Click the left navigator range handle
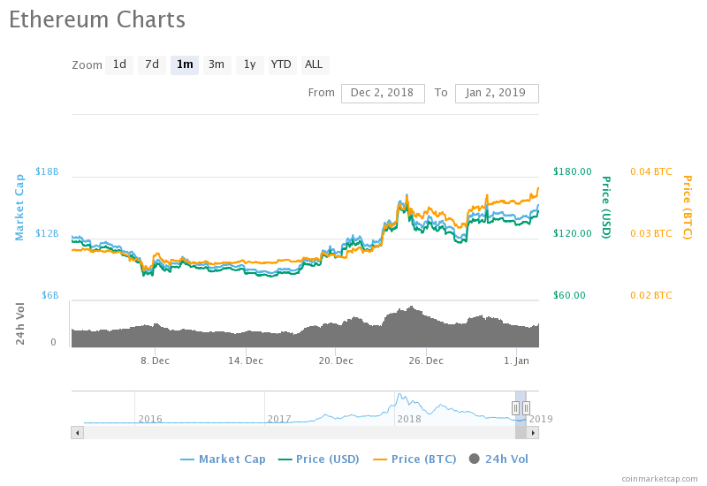 515,408
